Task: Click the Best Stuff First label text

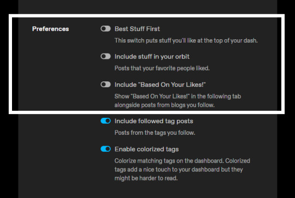Action: pyautogui.click(x=137, y=29)
